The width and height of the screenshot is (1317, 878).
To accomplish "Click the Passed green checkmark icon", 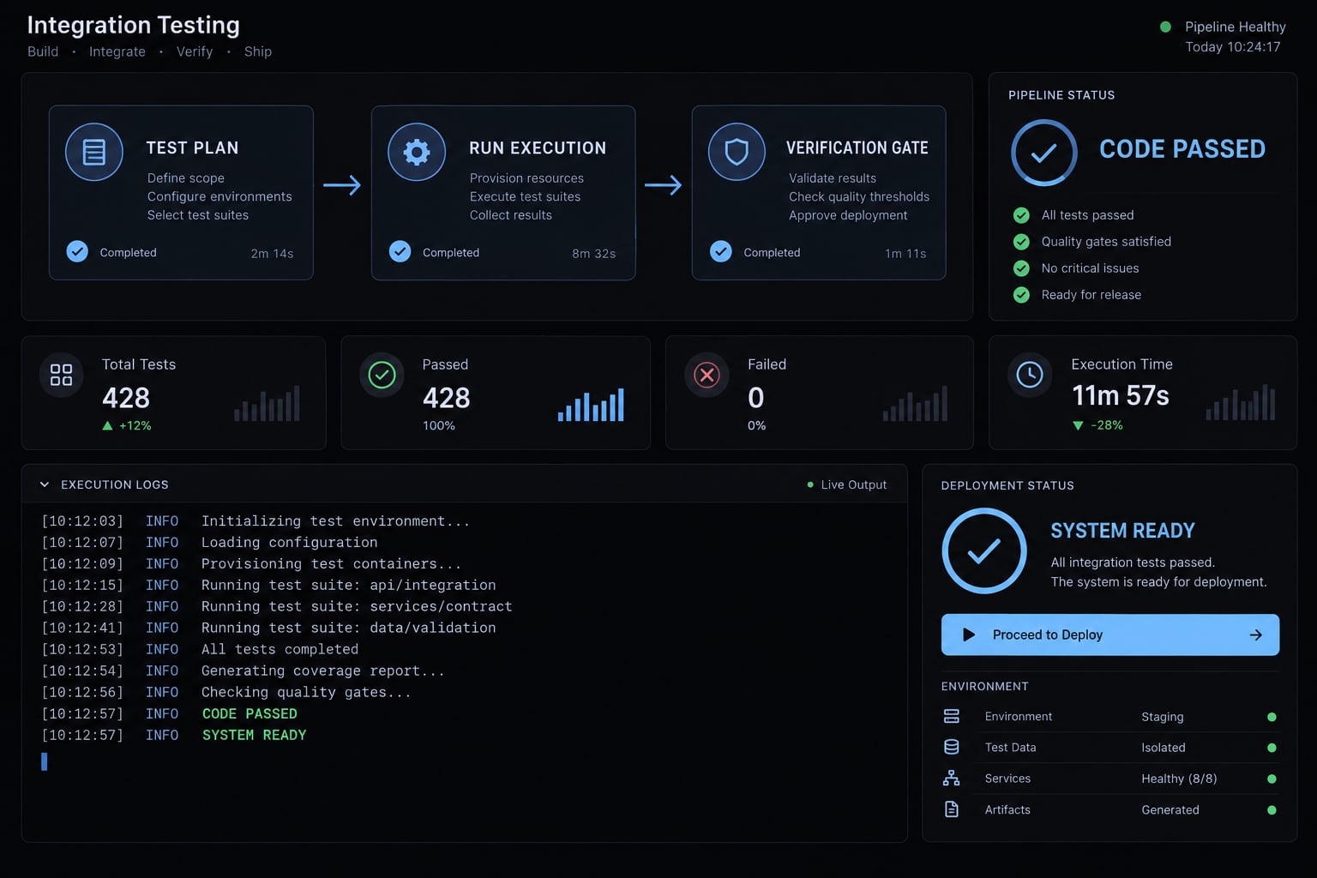I will tap(382, 375).
